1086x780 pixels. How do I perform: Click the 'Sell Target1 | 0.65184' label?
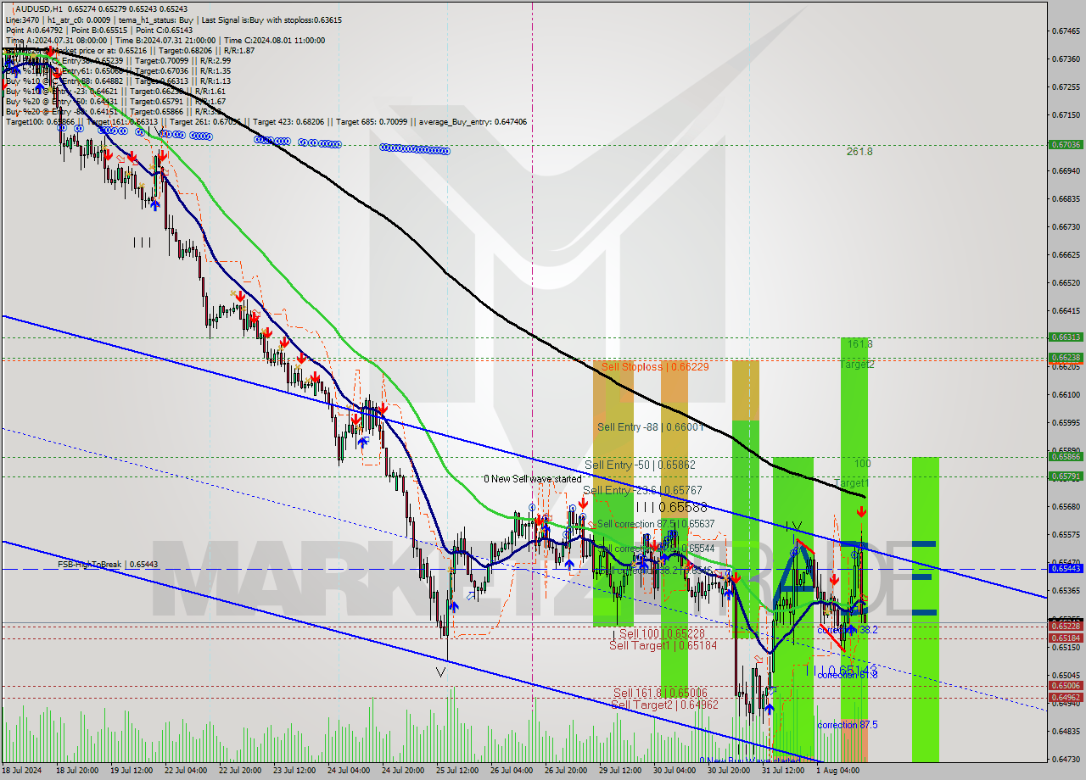[x=663, y=645]
